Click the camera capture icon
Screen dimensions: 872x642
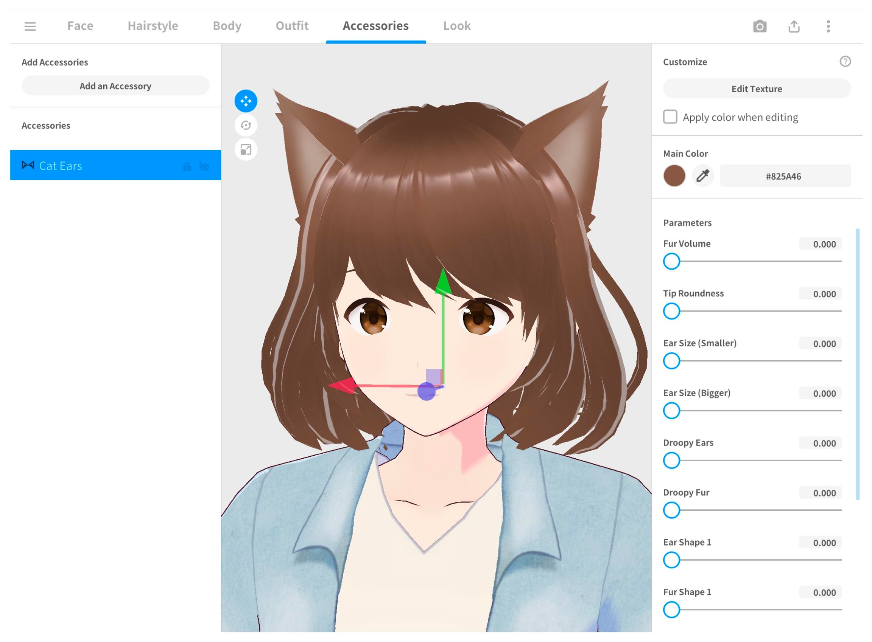pyautogui.click(x=760, y=26)
